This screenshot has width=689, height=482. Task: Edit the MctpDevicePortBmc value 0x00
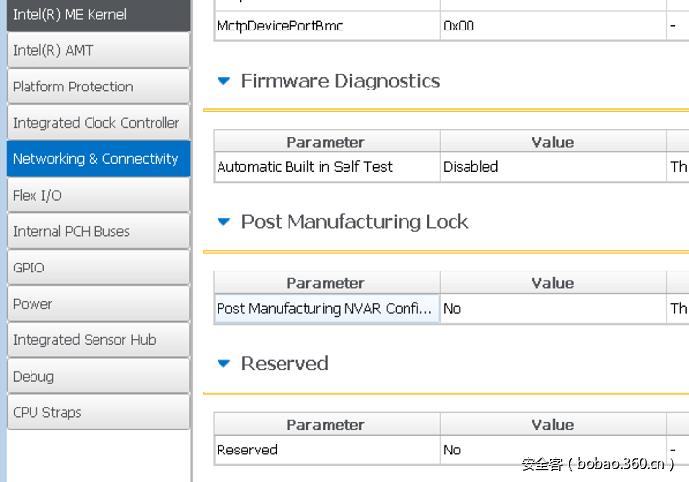tap(551, 26)
